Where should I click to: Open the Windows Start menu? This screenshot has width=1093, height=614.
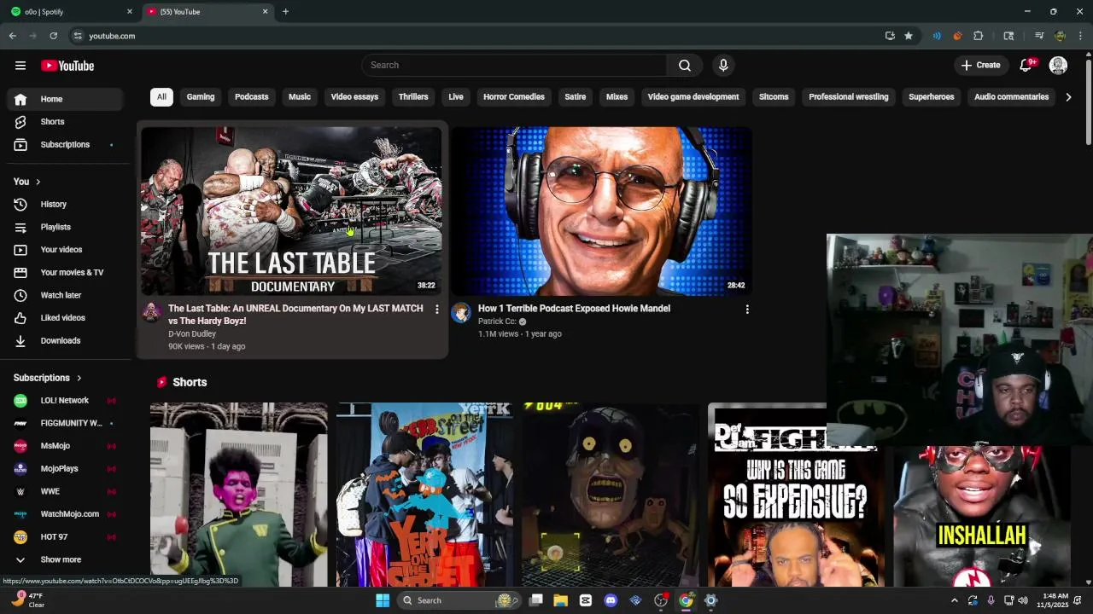point(383,600)
